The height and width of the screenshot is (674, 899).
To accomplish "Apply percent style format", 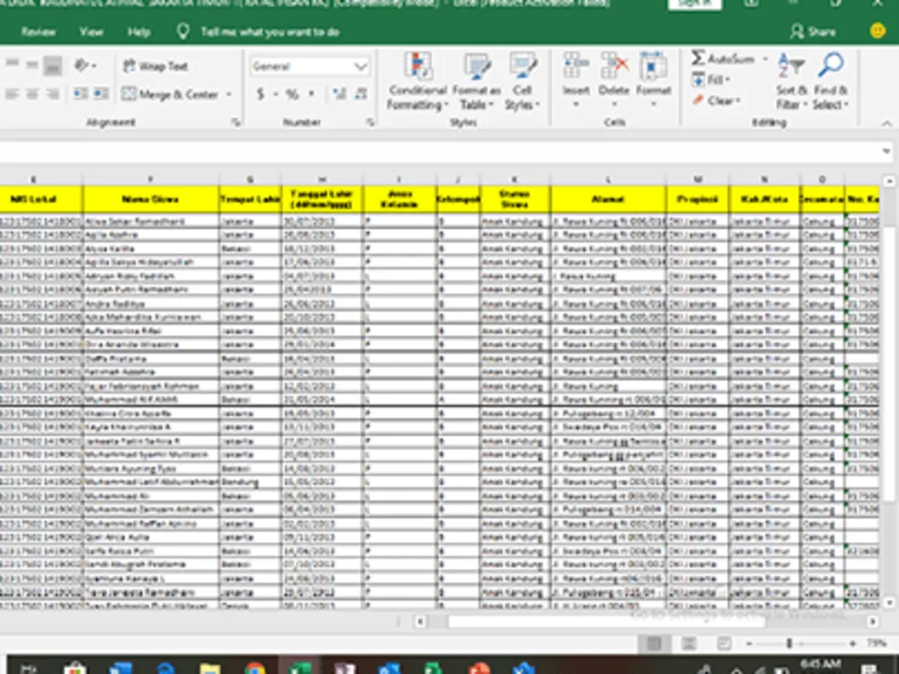I will (x=292, y=94).
